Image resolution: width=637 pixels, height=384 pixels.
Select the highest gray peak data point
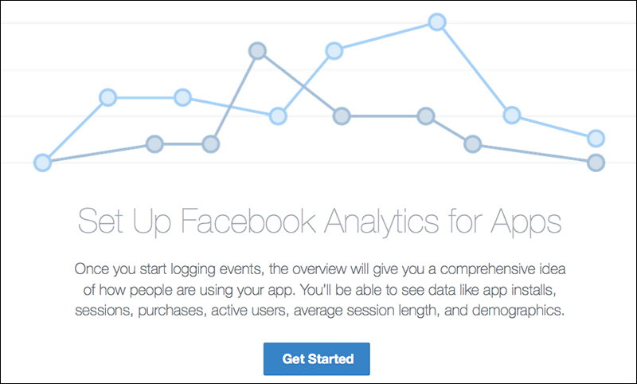pos(257,51)
